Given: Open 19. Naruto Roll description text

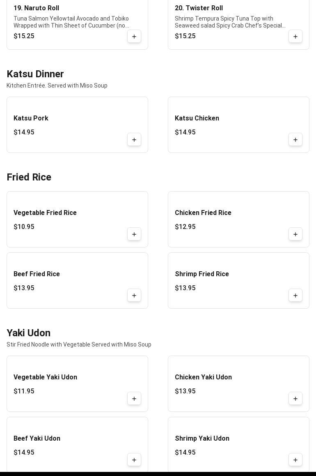Looking at the screenshot, I should click(x=71, y=22).
